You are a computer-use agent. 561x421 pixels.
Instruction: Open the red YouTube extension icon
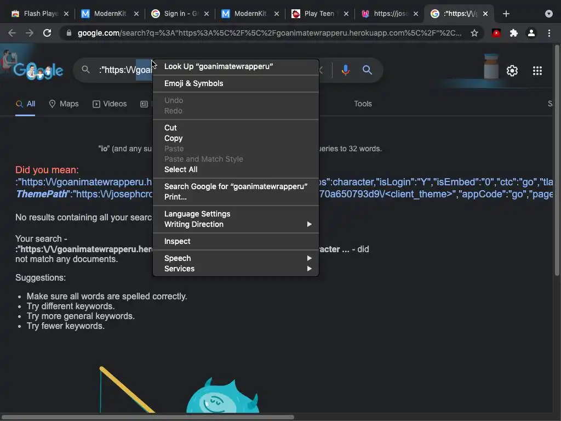coord(496,33)
